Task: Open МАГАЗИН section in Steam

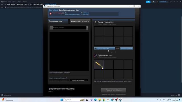Action: pyautogui.click(x=11, y=5)
